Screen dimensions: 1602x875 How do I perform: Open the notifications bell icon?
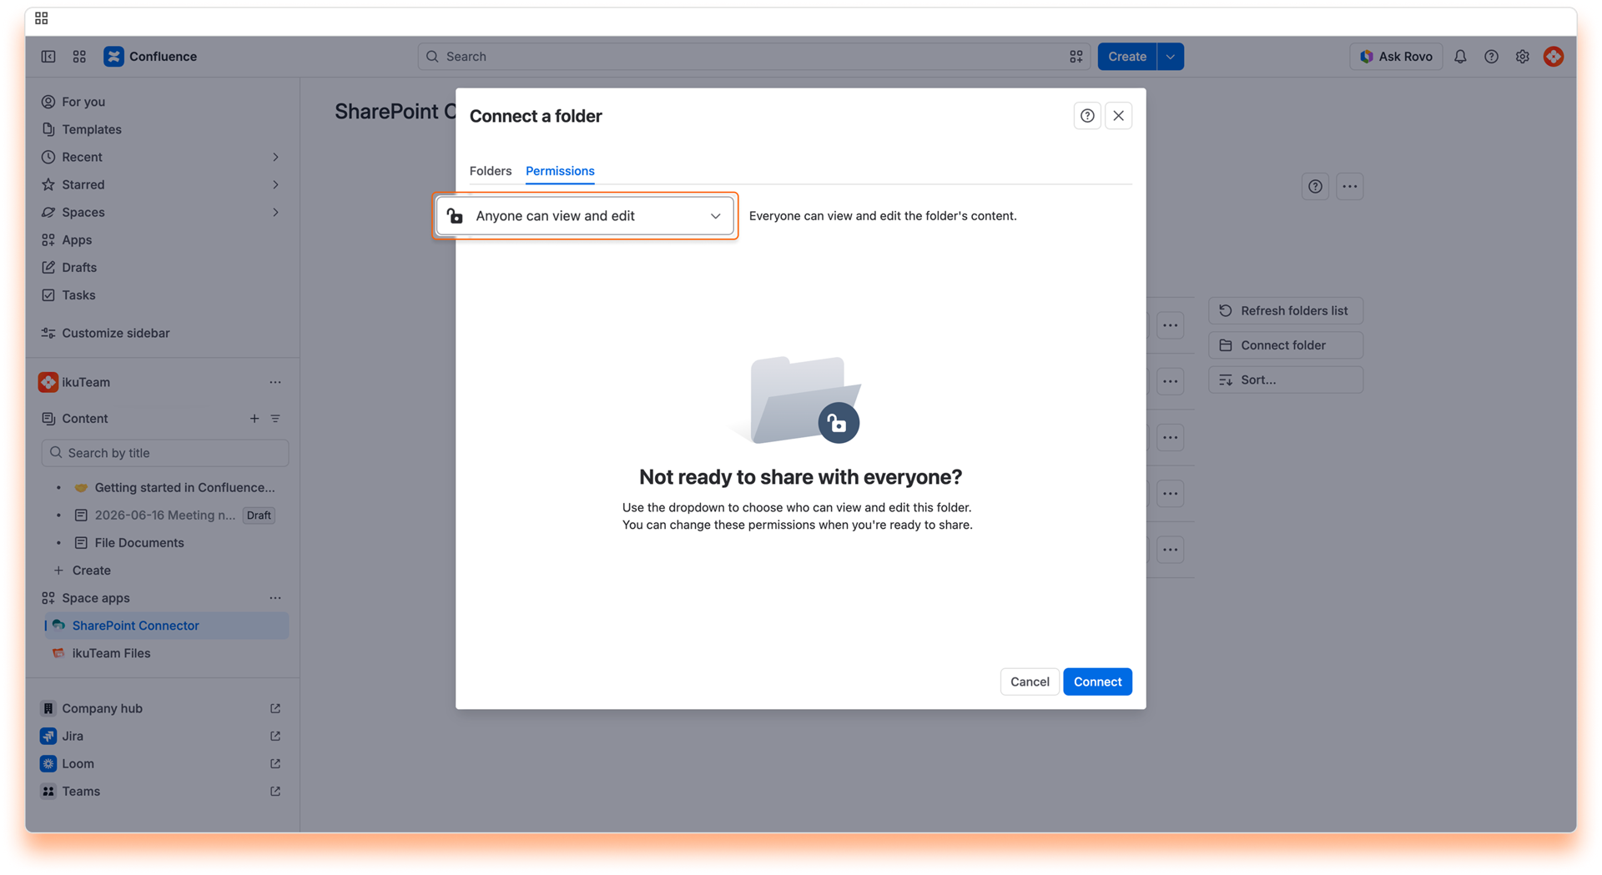1460,57
